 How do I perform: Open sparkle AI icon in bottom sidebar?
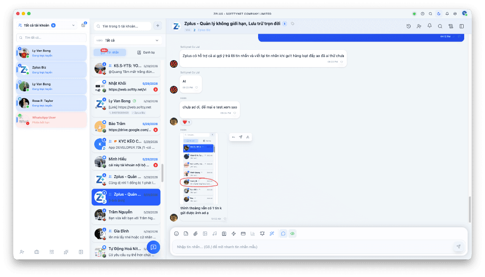[66, 252]
